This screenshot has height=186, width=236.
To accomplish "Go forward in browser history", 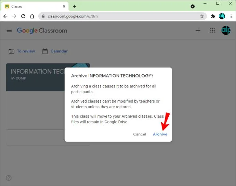I will pyautogui.click(x=14, y=16).
